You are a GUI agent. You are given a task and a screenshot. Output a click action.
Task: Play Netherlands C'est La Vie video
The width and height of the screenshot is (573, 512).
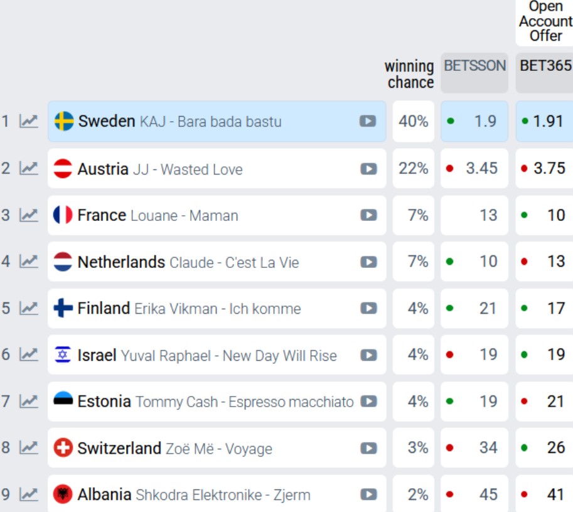(x=368, y=262)
